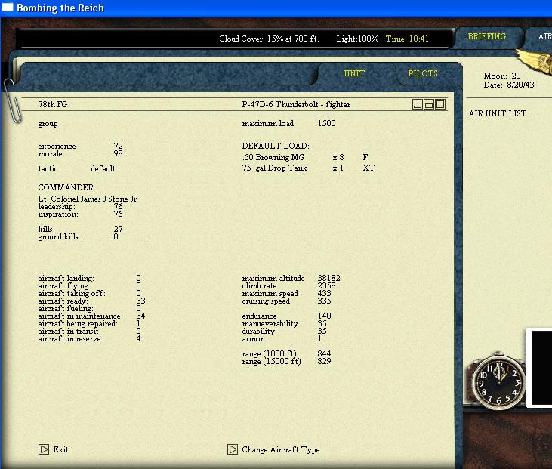Click the tactic value 'default'
Screen dimensions: 552x469
tap(103, 168)
